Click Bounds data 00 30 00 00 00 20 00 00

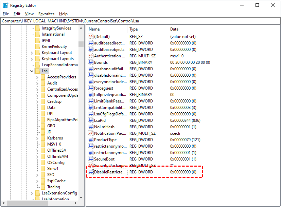[x=190, y=62]
